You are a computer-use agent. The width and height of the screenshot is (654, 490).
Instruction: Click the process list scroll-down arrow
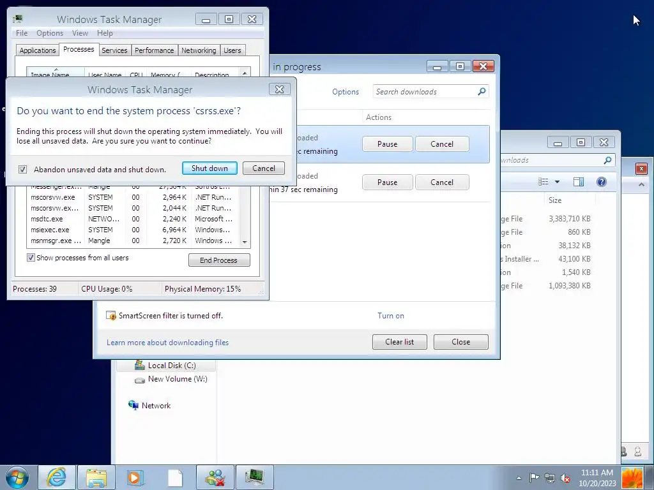point(245,242)
